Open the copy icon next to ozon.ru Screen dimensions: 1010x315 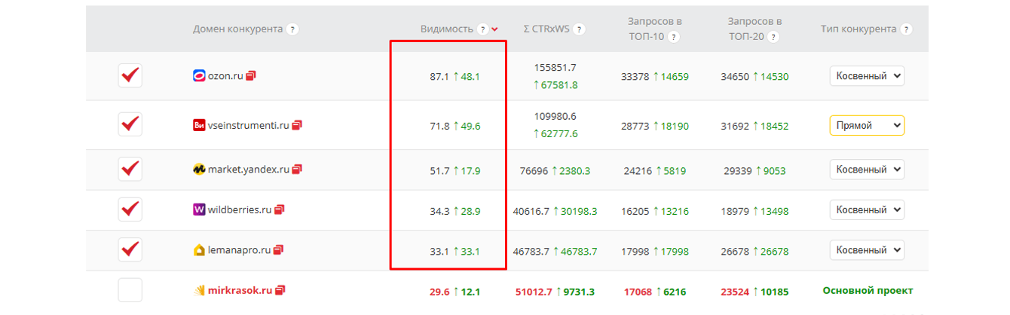click(251, 75)
